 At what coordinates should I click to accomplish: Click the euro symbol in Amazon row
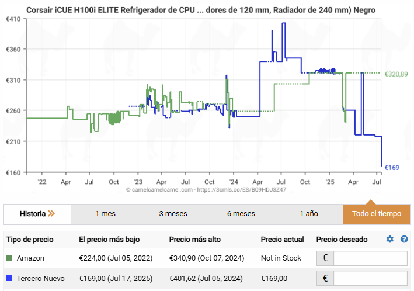pos(325,258)
